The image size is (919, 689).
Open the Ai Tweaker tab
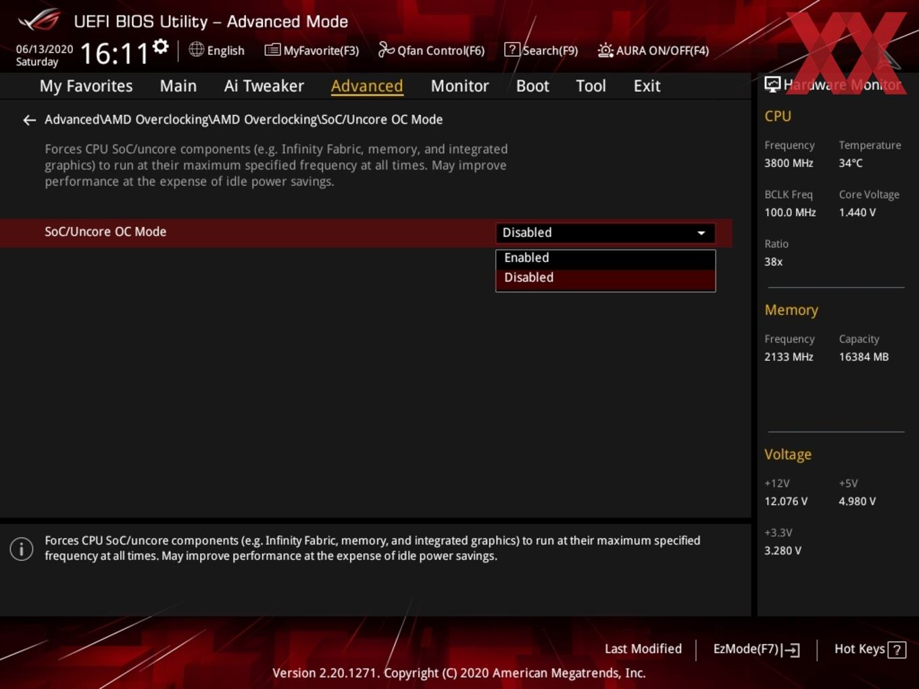[x=264, y=86]
